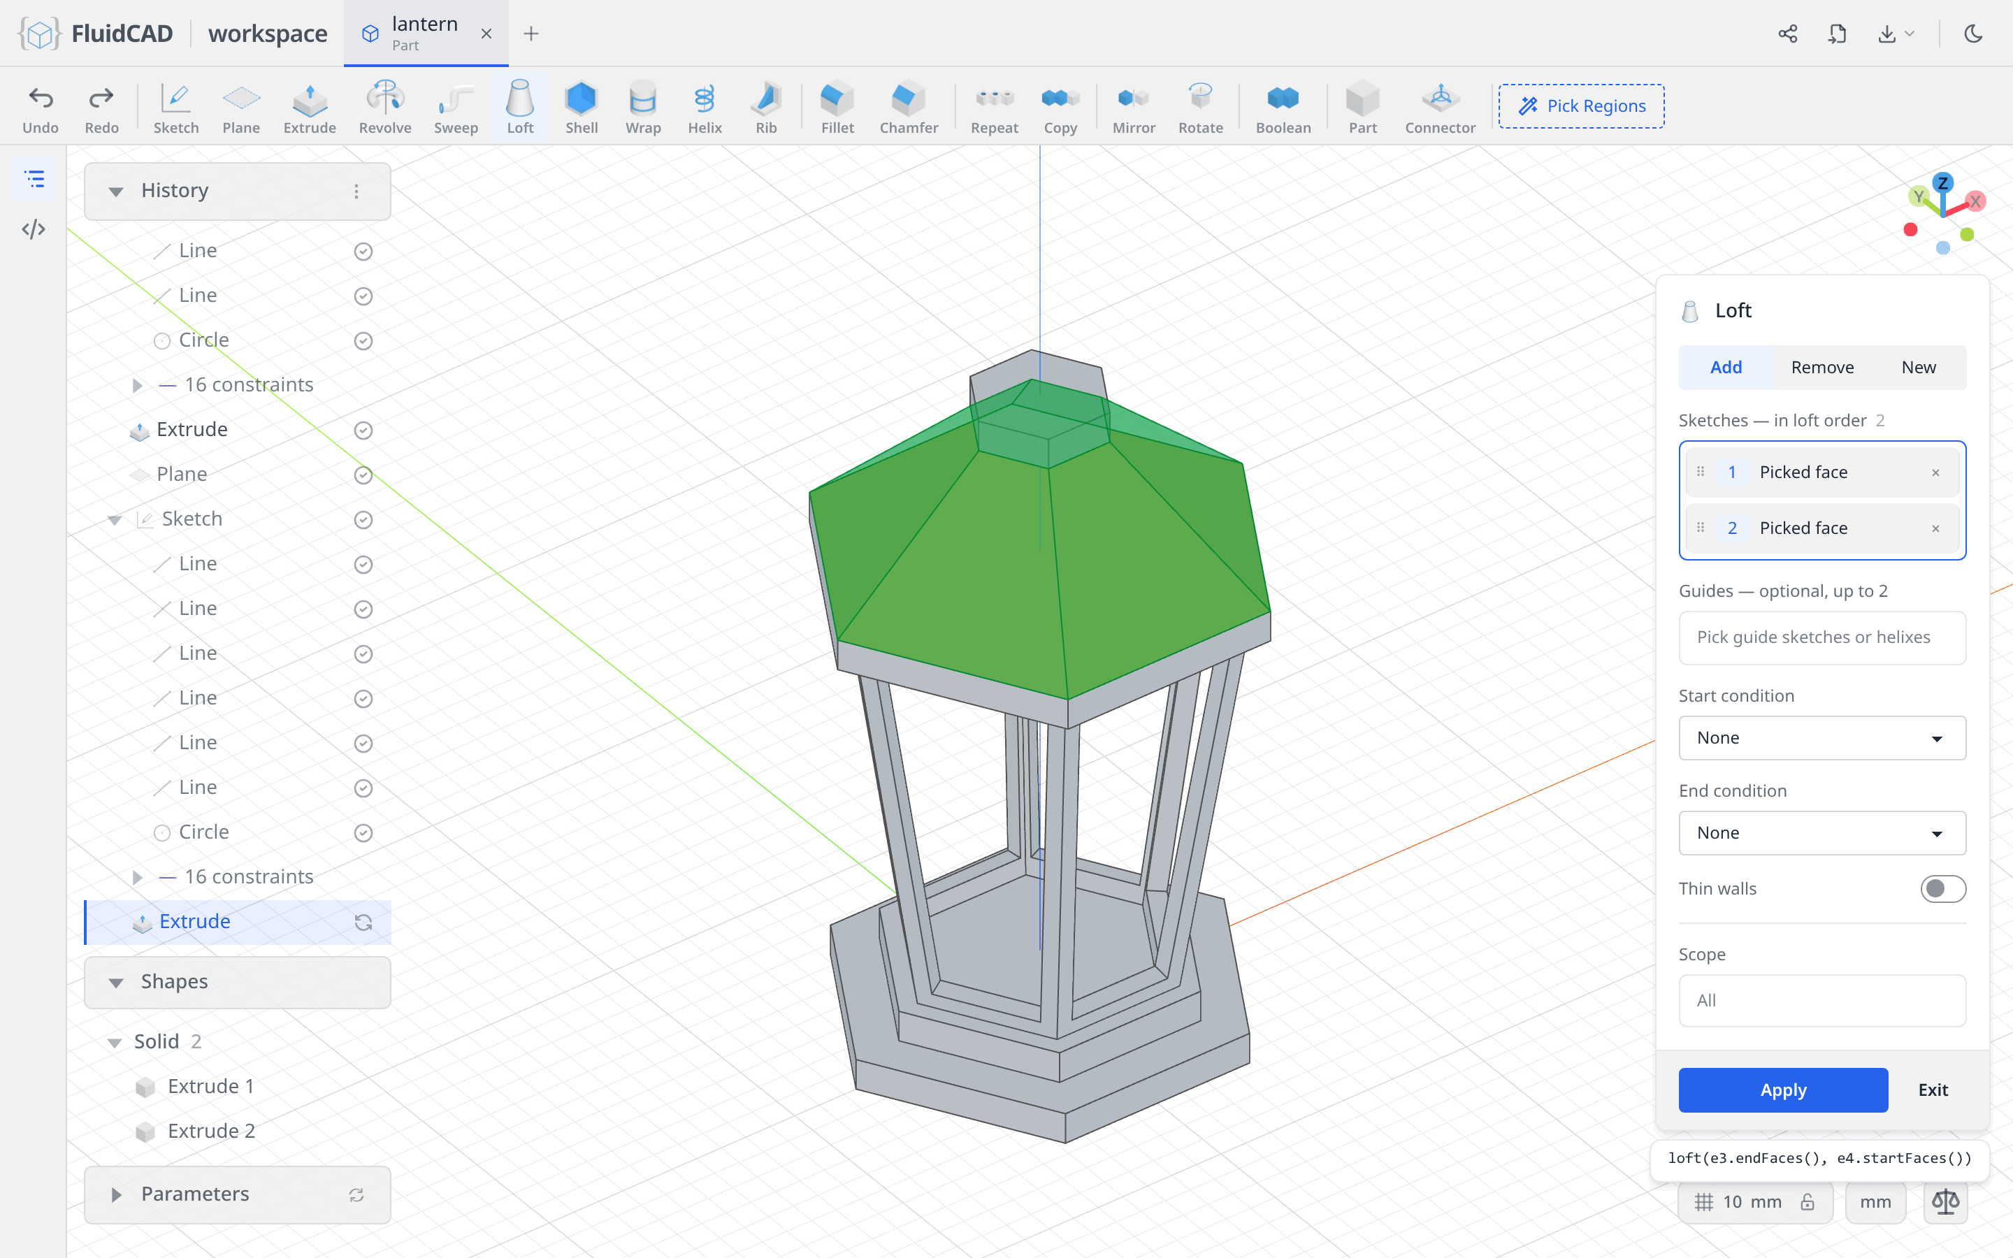Switch to the New tab
Screen dimensions: 2013x1258
pyautogui.click(x=1918, y=367)
